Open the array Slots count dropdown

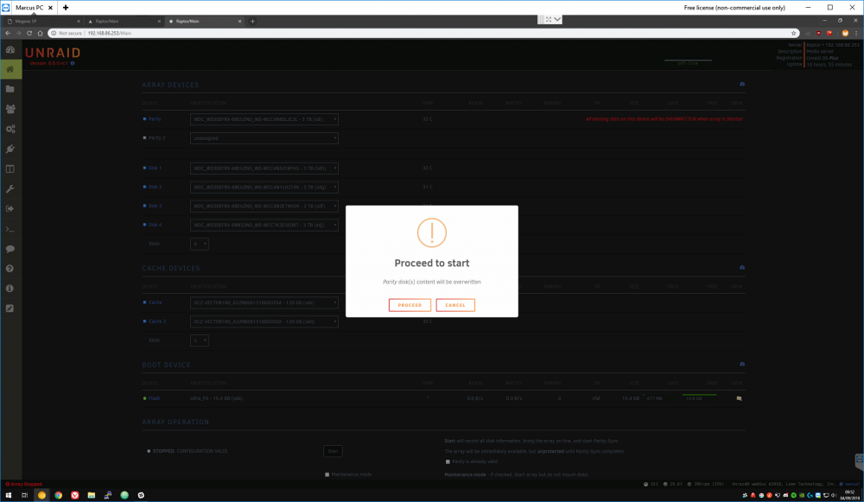click(x=199, y=244)
